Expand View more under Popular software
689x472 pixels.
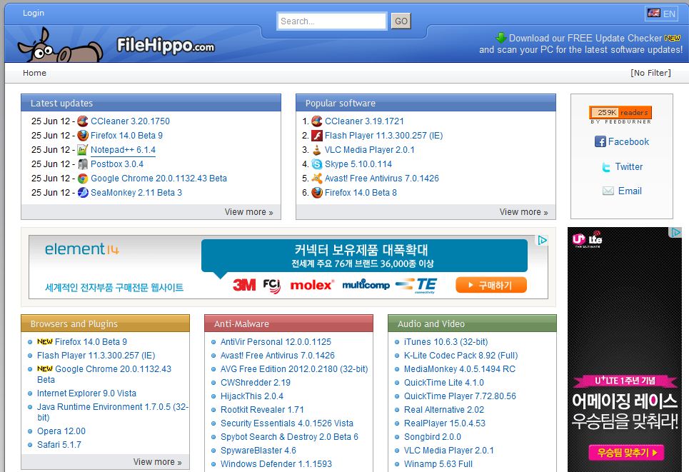click(x=523, y=212)
